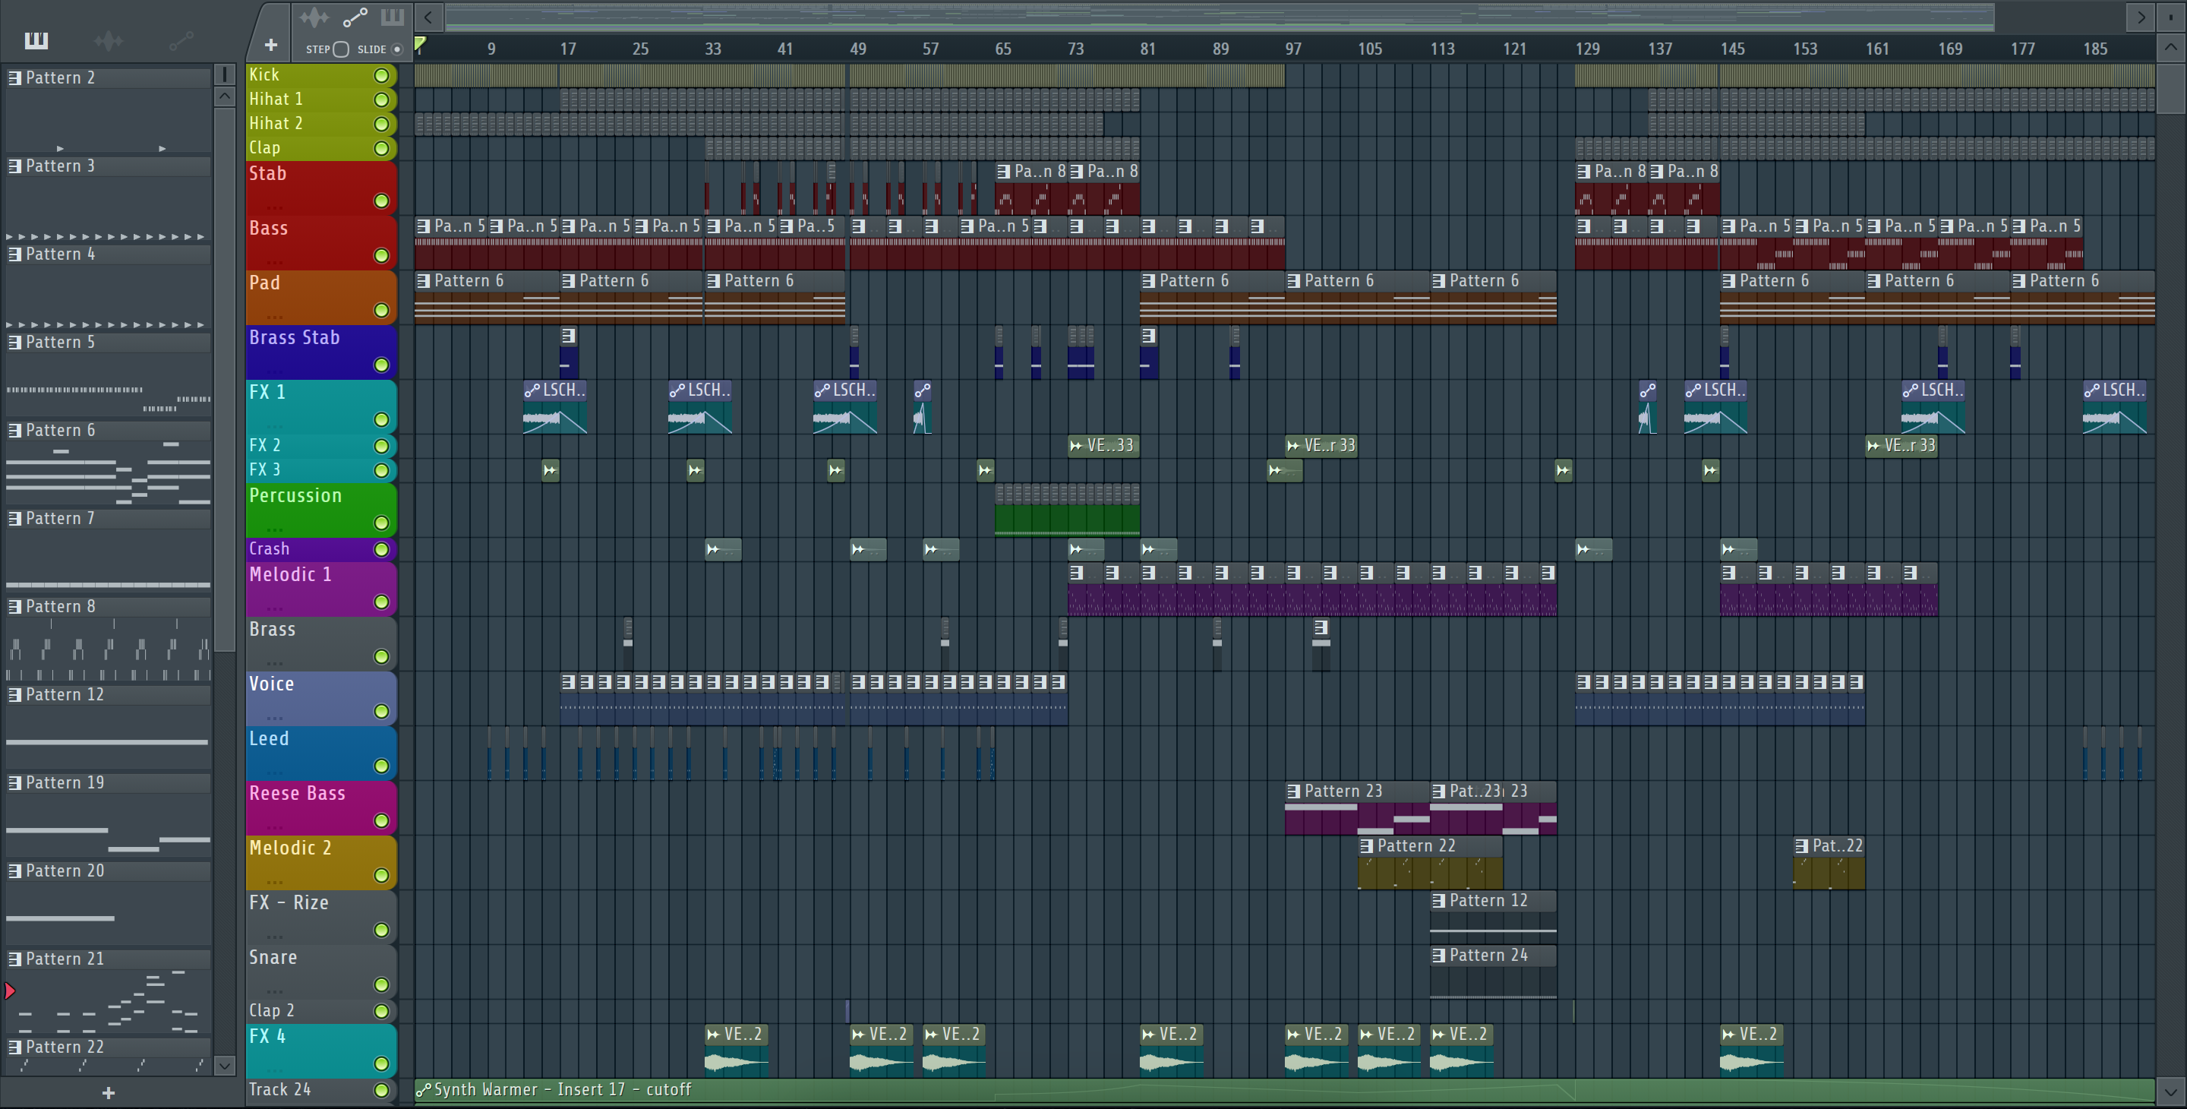This screenshot has width=2187, height=1109.
Task: Click the playlist vertical scroll up arrow
Action: (2171, 48)
